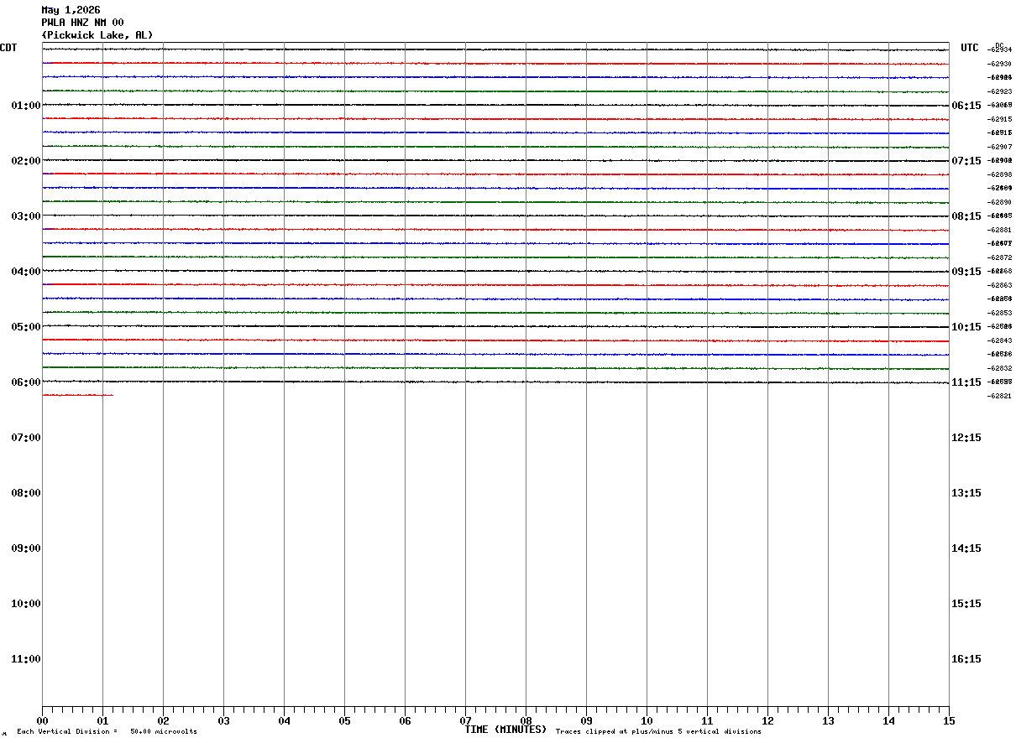
Task: Click the short red trace below 06:00
Action: 77,395
